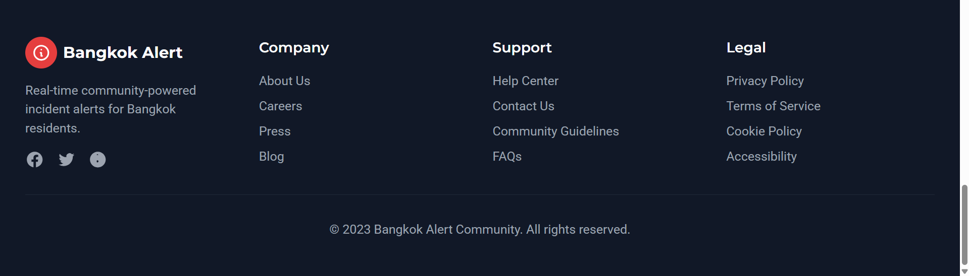This screenshot has height=276, width=969.
Task: Go to the Careers page
Action: 280,106
